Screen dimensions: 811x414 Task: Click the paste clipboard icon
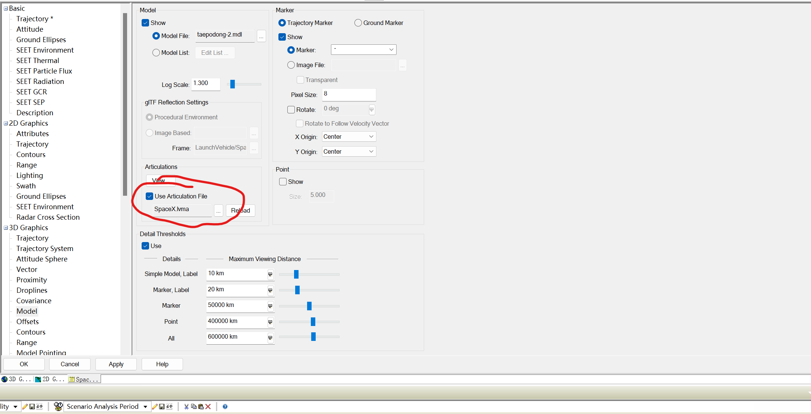point(201,407)
